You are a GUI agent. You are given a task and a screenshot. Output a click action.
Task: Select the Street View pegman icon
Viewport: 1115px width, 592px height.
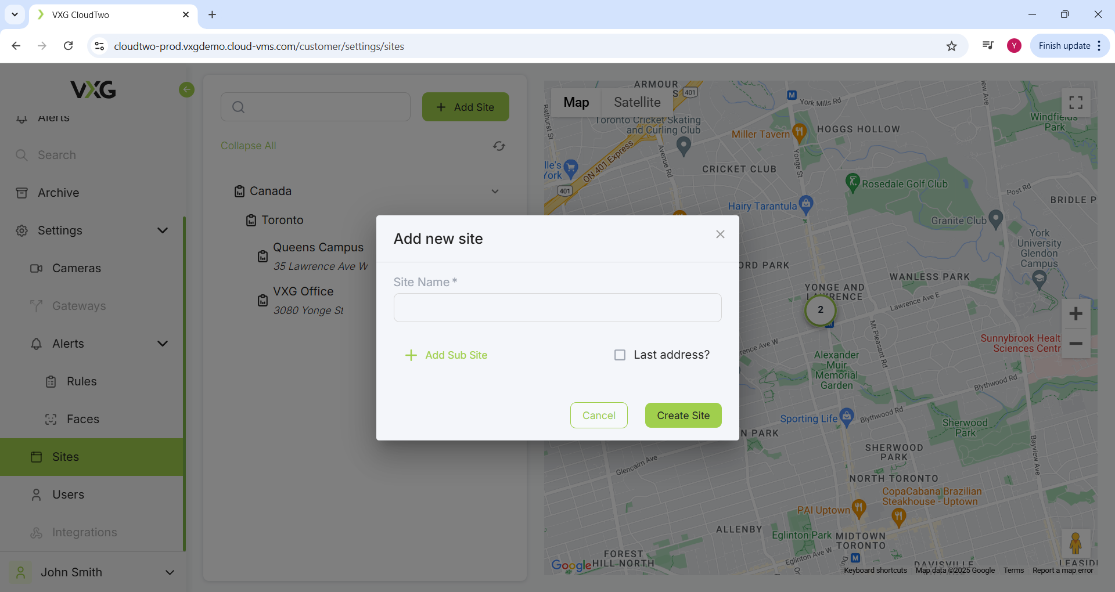[x=1075, y=543]
